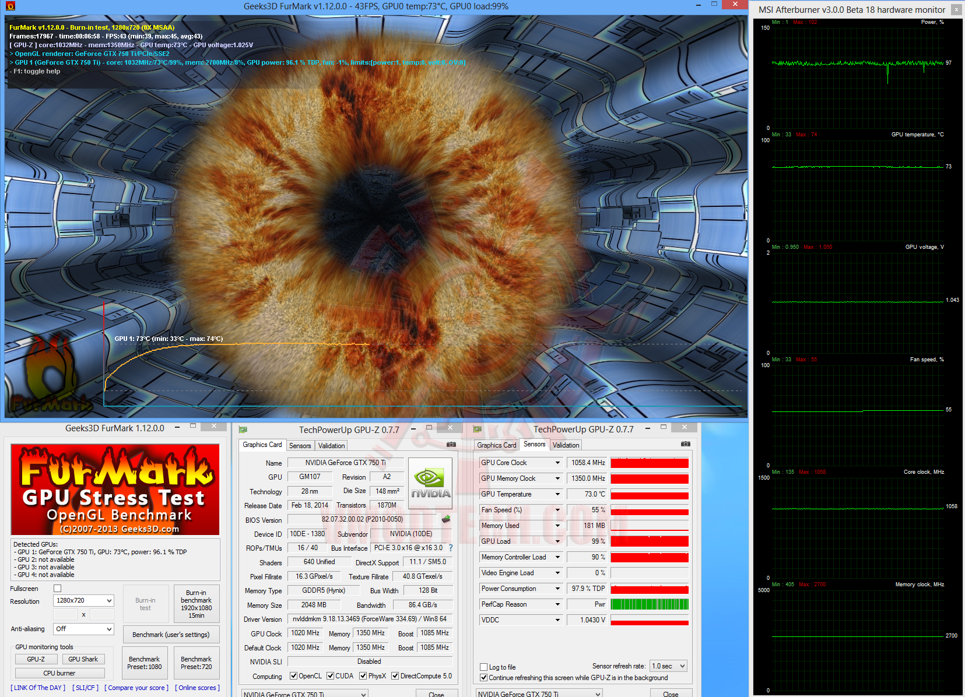Screen dimensions: 965x697
Task: Click the PerfCap Reason green graph bar
Action: click(650, 604)
